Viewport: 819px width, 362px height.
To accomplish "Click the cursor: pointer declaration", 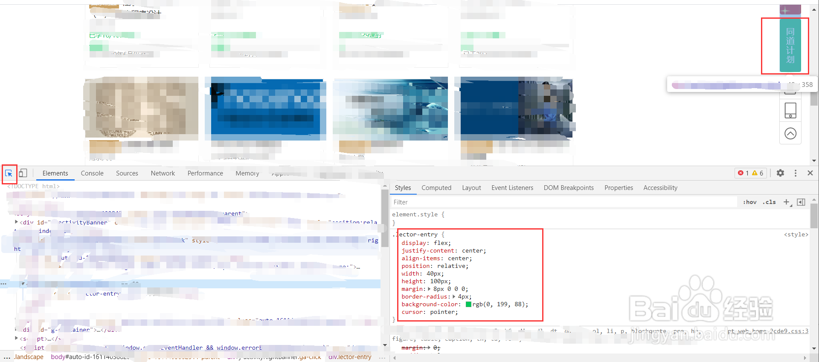I will click(x=430, y=312).
